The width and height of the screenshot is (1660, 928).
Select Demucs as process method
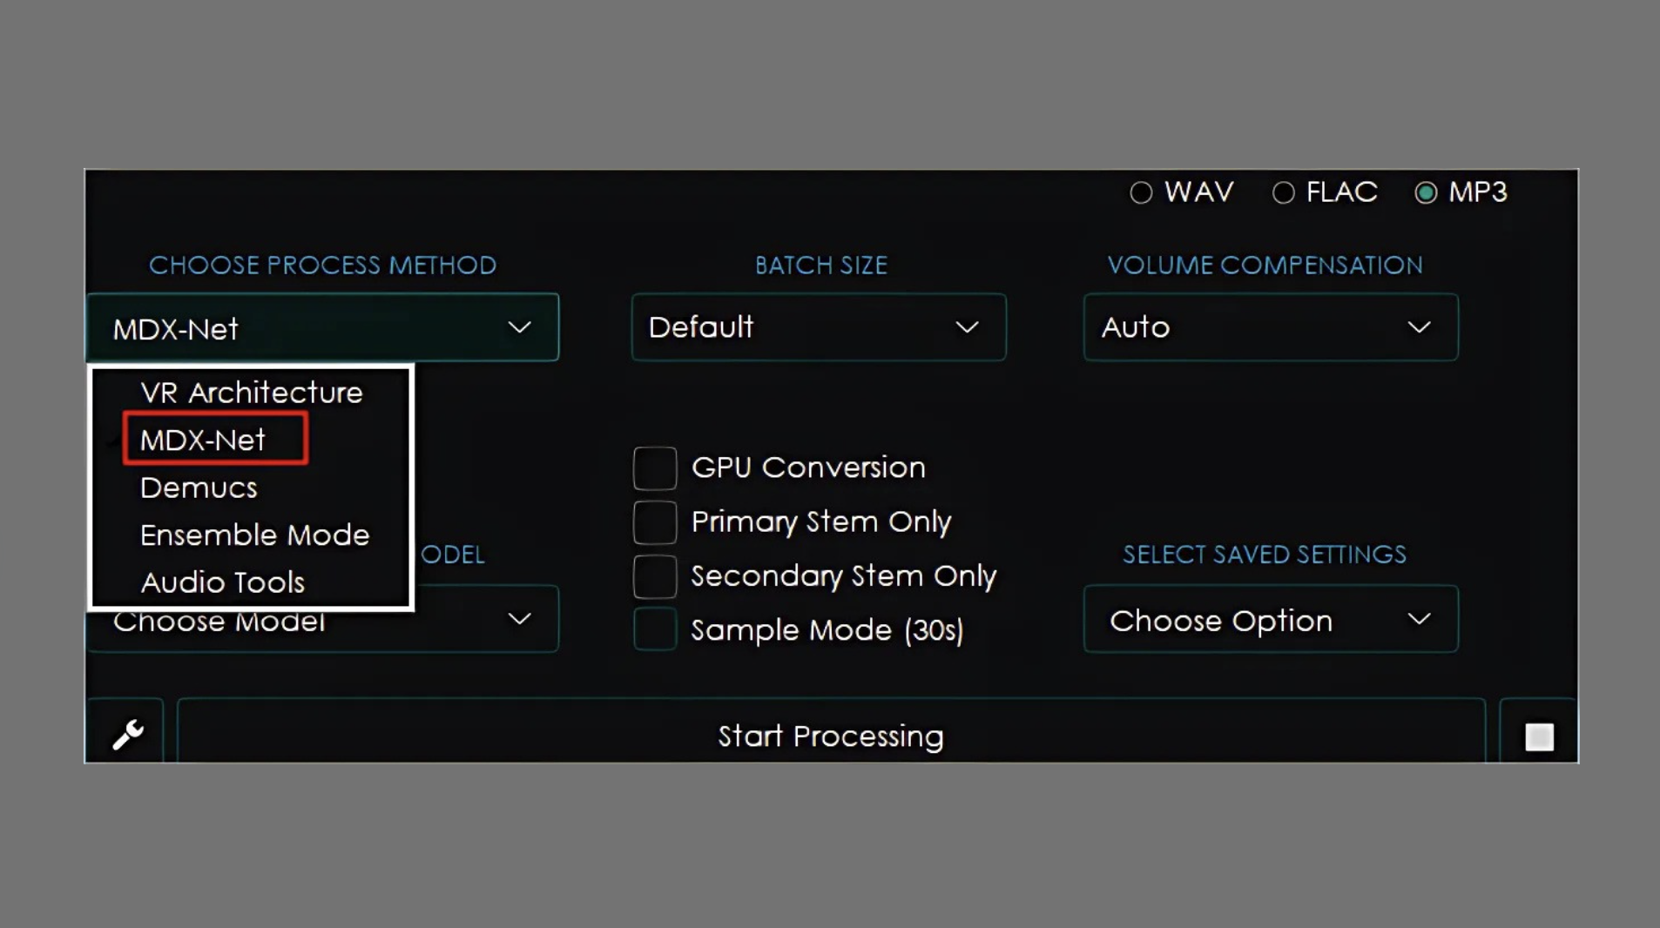[x=198, y=488]
